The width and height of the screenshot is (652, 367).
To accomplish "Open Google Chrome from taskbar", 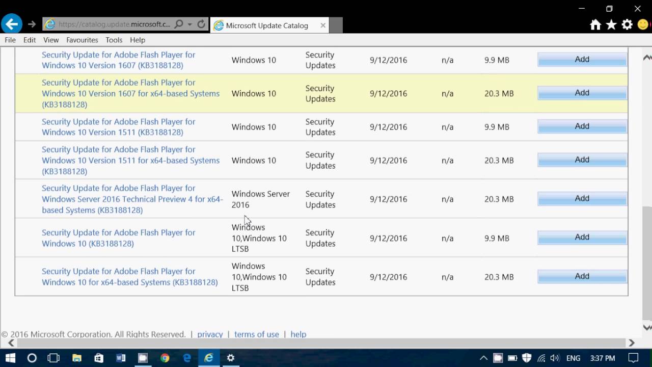I will tap(165, 358).
